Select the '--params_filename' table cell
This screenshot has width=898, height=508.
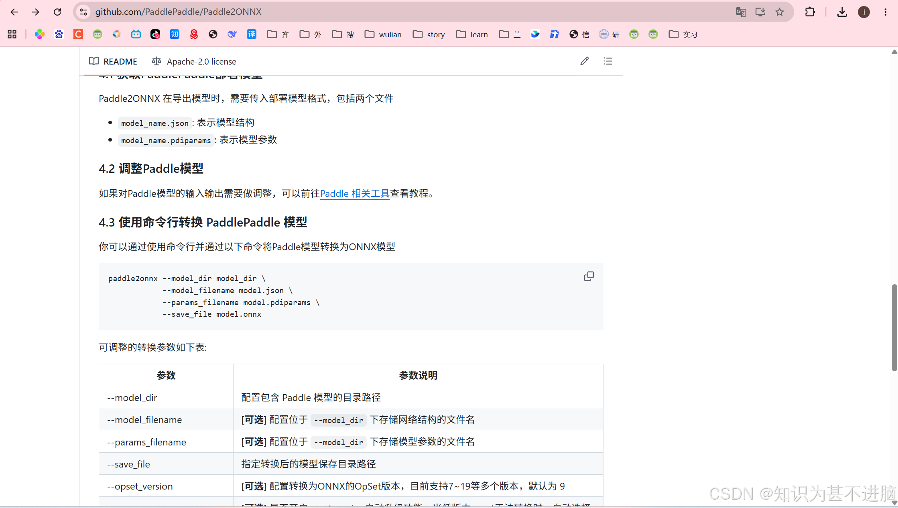click(x=166, y=442)
